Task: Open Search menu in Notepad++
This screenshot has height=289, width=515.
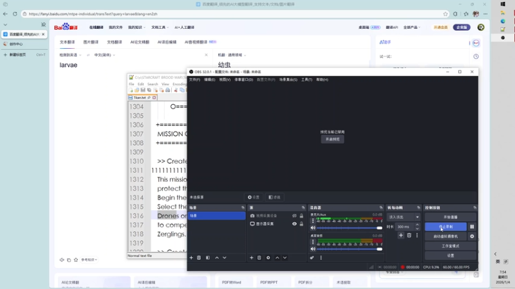Action: pyautogui.click(x=153, y=84)
